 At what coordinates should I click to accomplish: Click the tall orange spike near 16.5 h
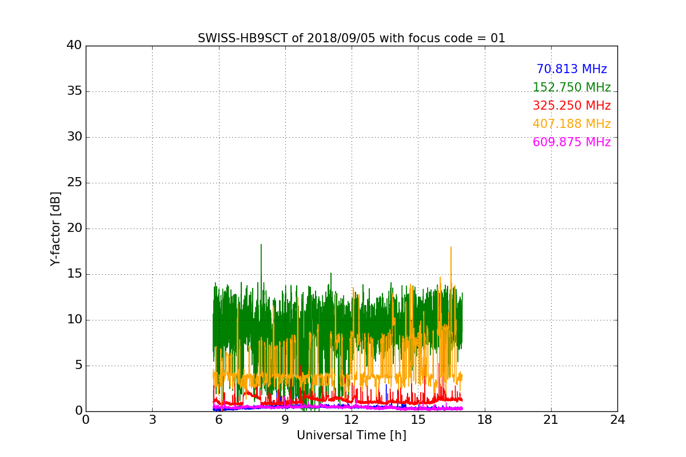pyautogui.click(x=451, y=266)
